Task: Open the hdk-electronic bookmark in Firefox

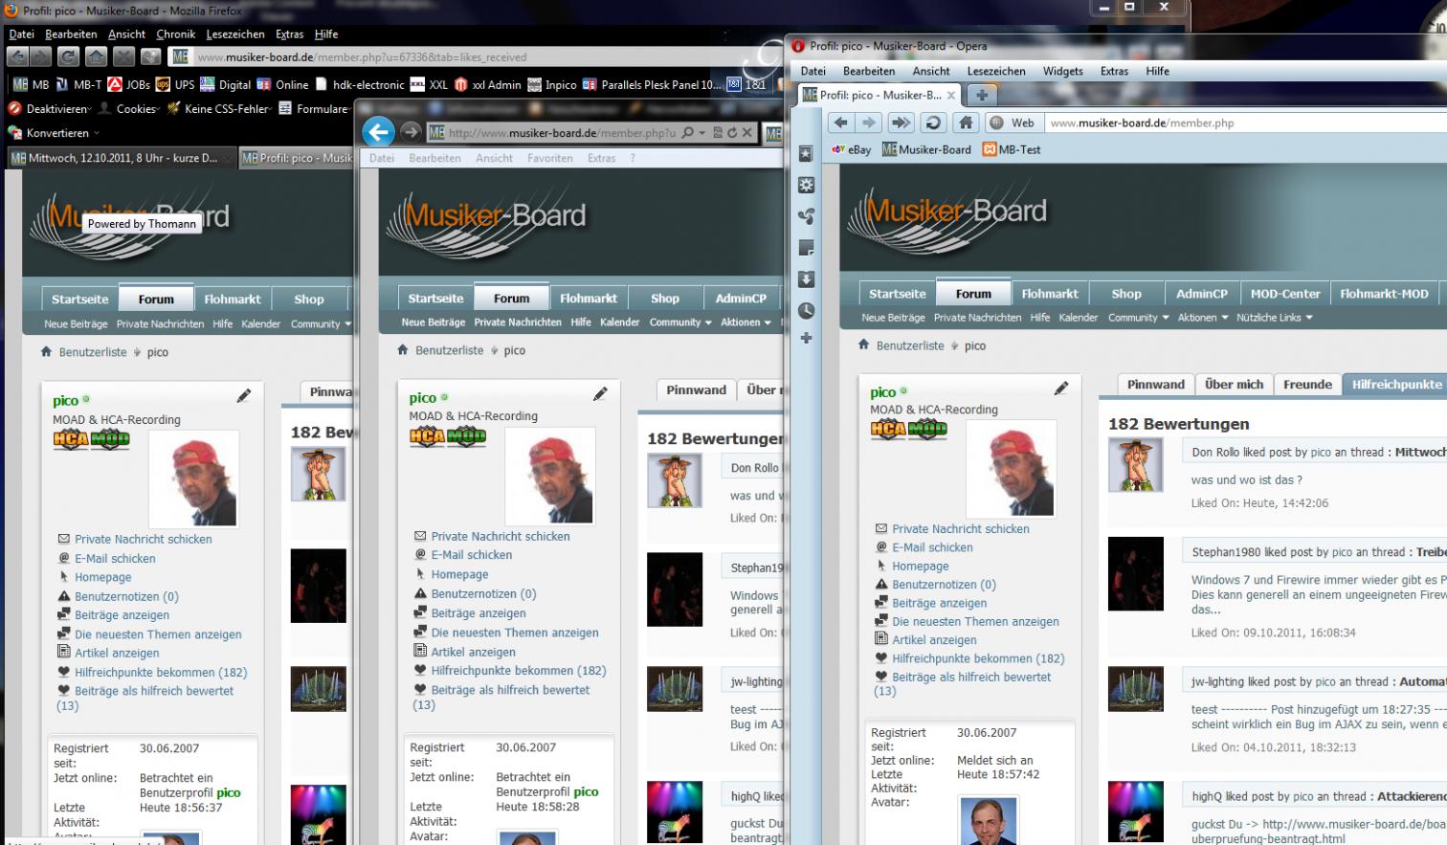Action: 360,84
